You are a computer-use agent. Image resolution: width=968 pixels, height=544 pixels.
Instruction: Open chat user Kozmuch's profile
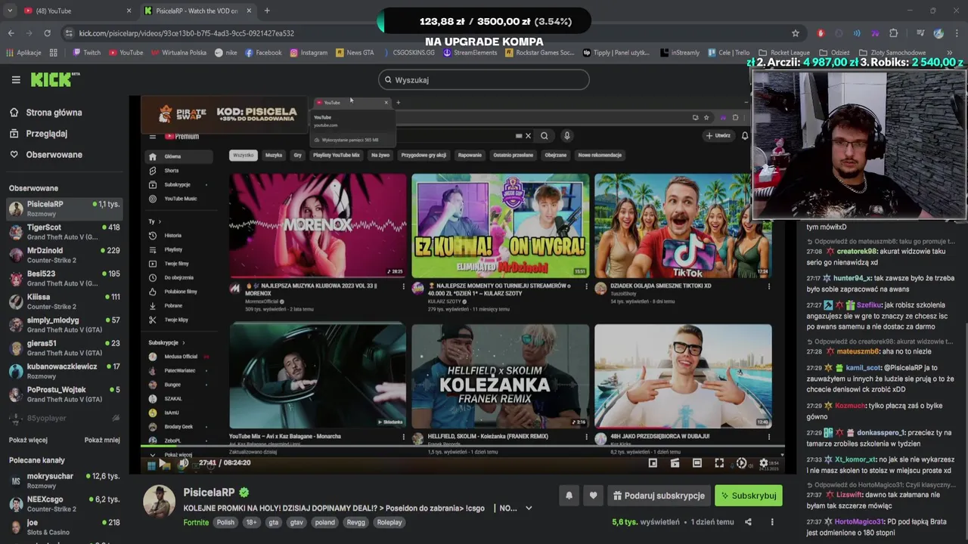[850, 406]
